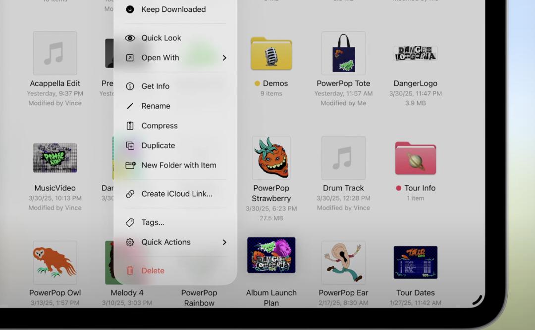Click the red tag dot beside Tour Info

pyautogui.click(x=398, y=188)
